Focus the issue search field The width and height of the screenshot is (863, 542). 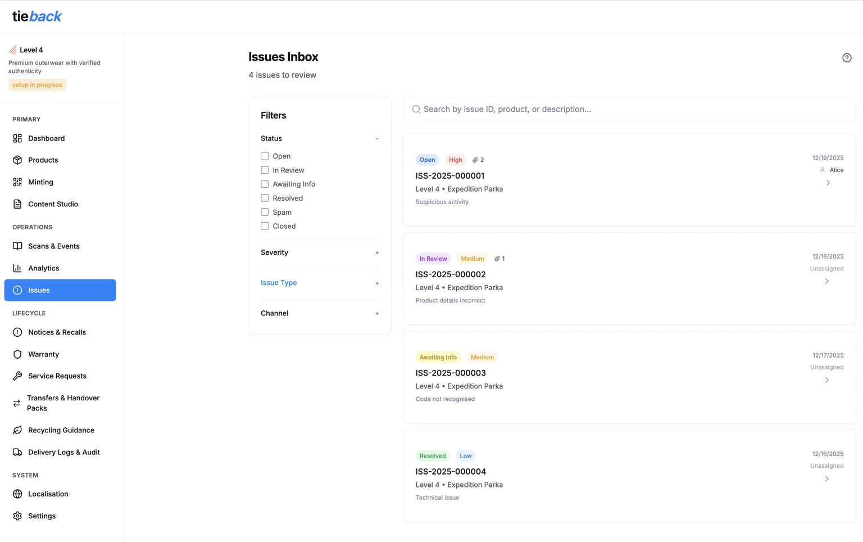(629, 109)
